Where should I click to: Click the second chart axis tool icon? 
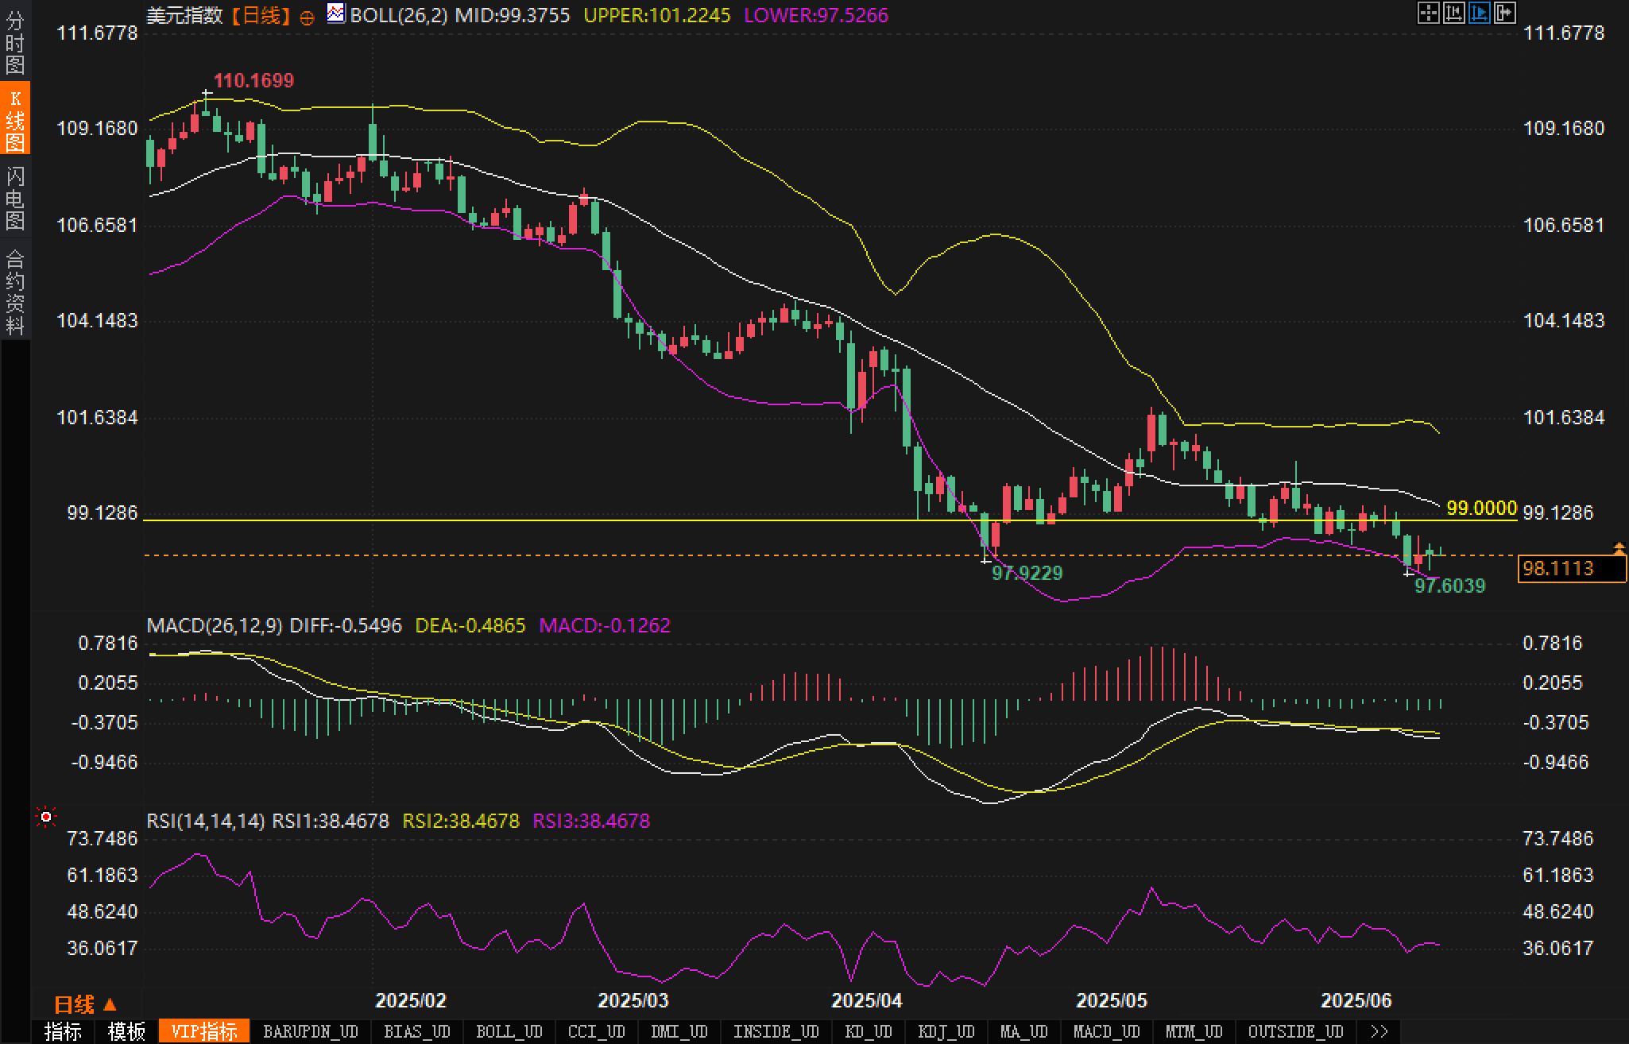pos(1453,13)
